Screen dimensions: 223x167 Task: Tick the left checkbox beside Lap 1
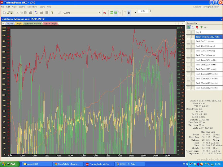(188, 32)
